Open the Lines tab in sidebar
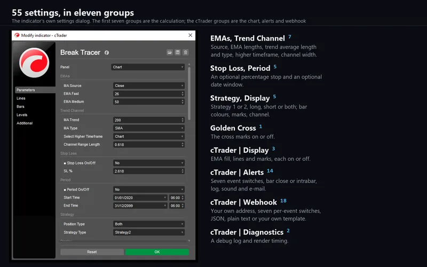 tap(21, 98)
